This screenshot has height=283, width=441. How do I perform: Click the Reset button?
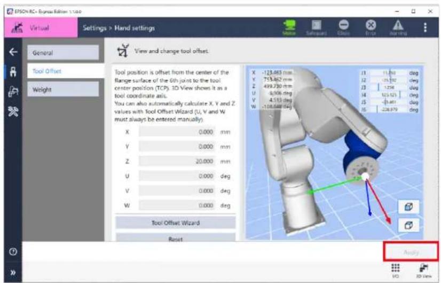coord(176,238)
